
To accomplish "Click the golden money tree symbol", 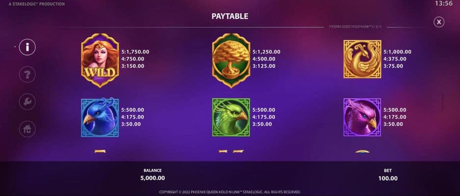I will (x=231, y=60).
